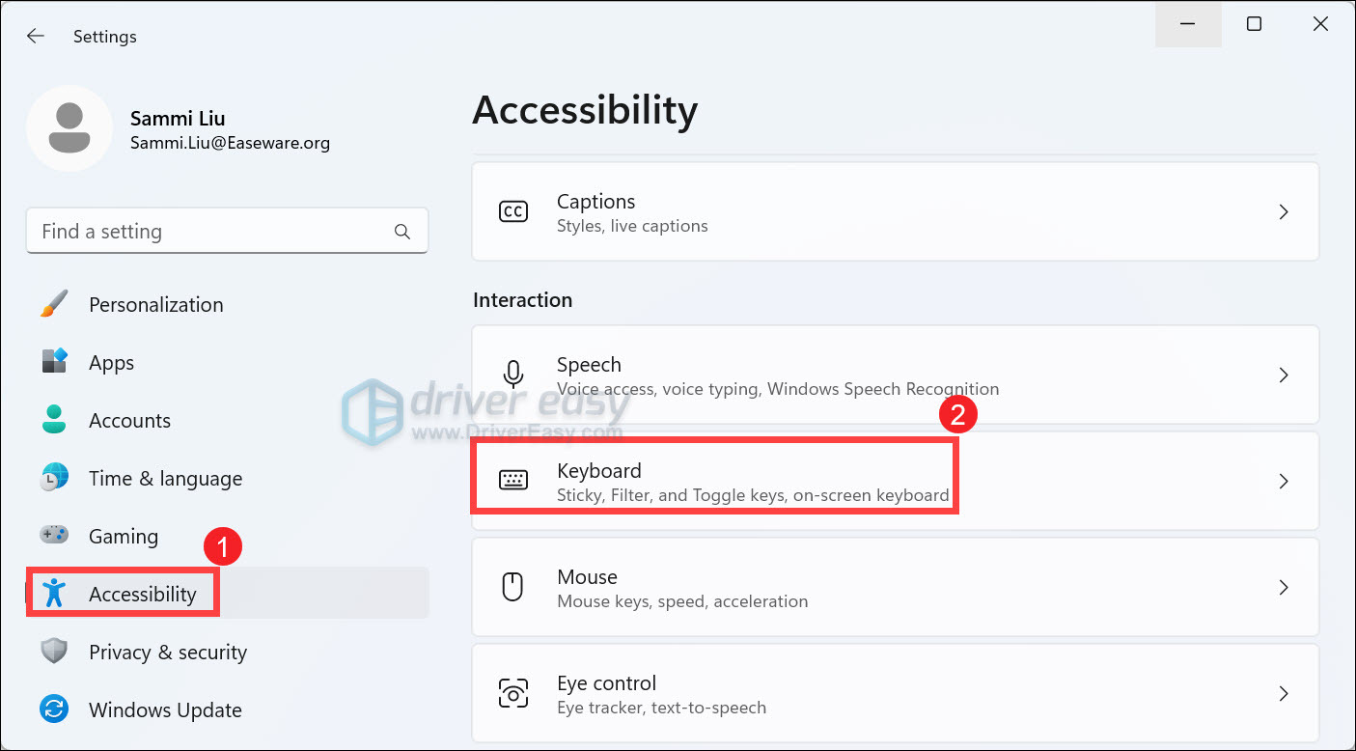Click the Accessibility person icon
The height and width of the screenshot is (751, 1356).
point(54,593)
